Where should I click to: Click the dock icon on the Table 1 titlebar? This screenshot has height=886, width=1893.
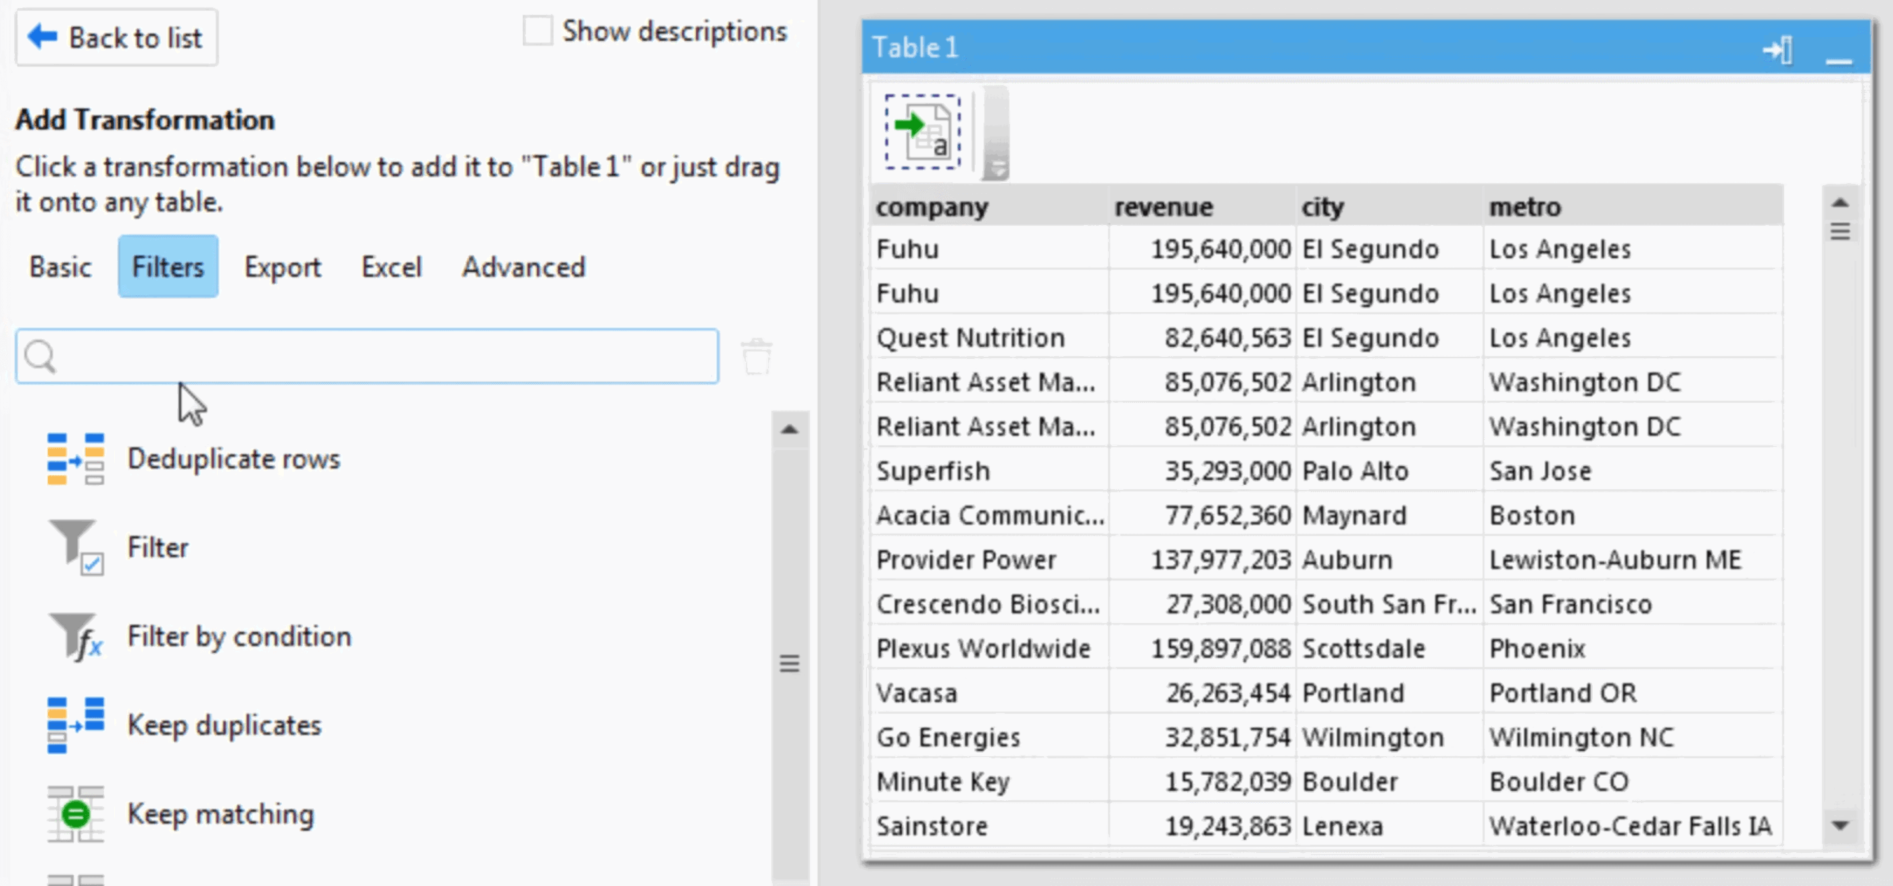point(1778,50)
